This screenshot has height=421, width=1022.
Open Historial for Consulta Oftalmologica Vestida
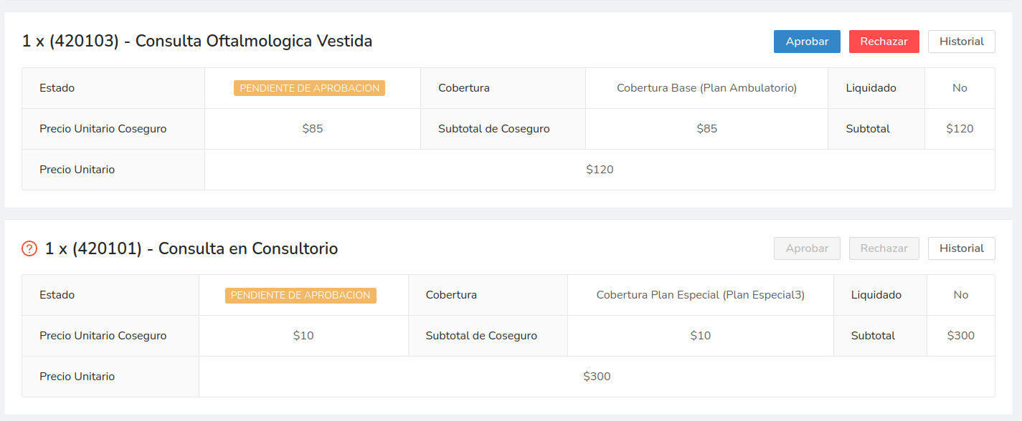click(961, 42)
